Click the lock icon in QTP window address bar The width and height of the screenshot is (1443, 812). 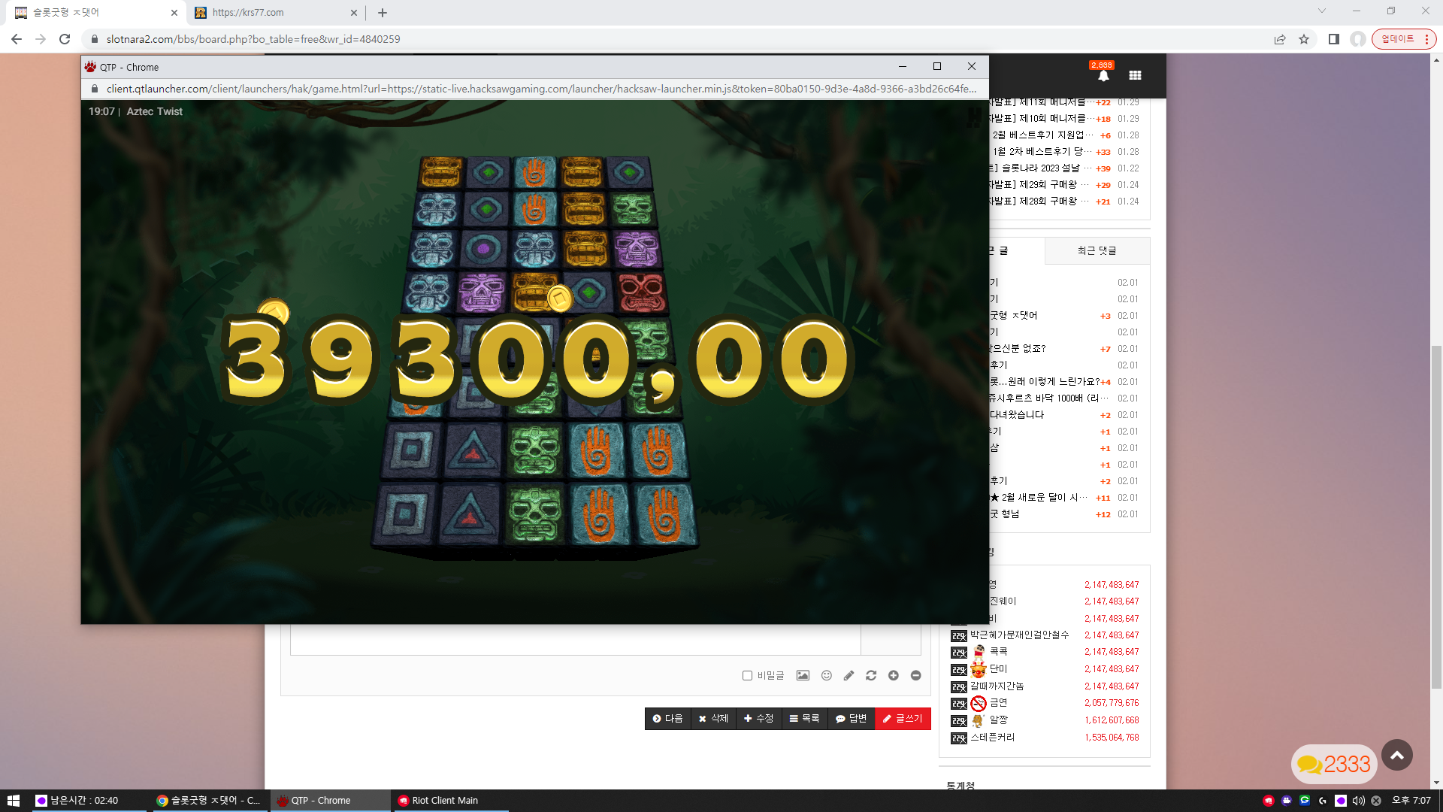pos(95,89)
